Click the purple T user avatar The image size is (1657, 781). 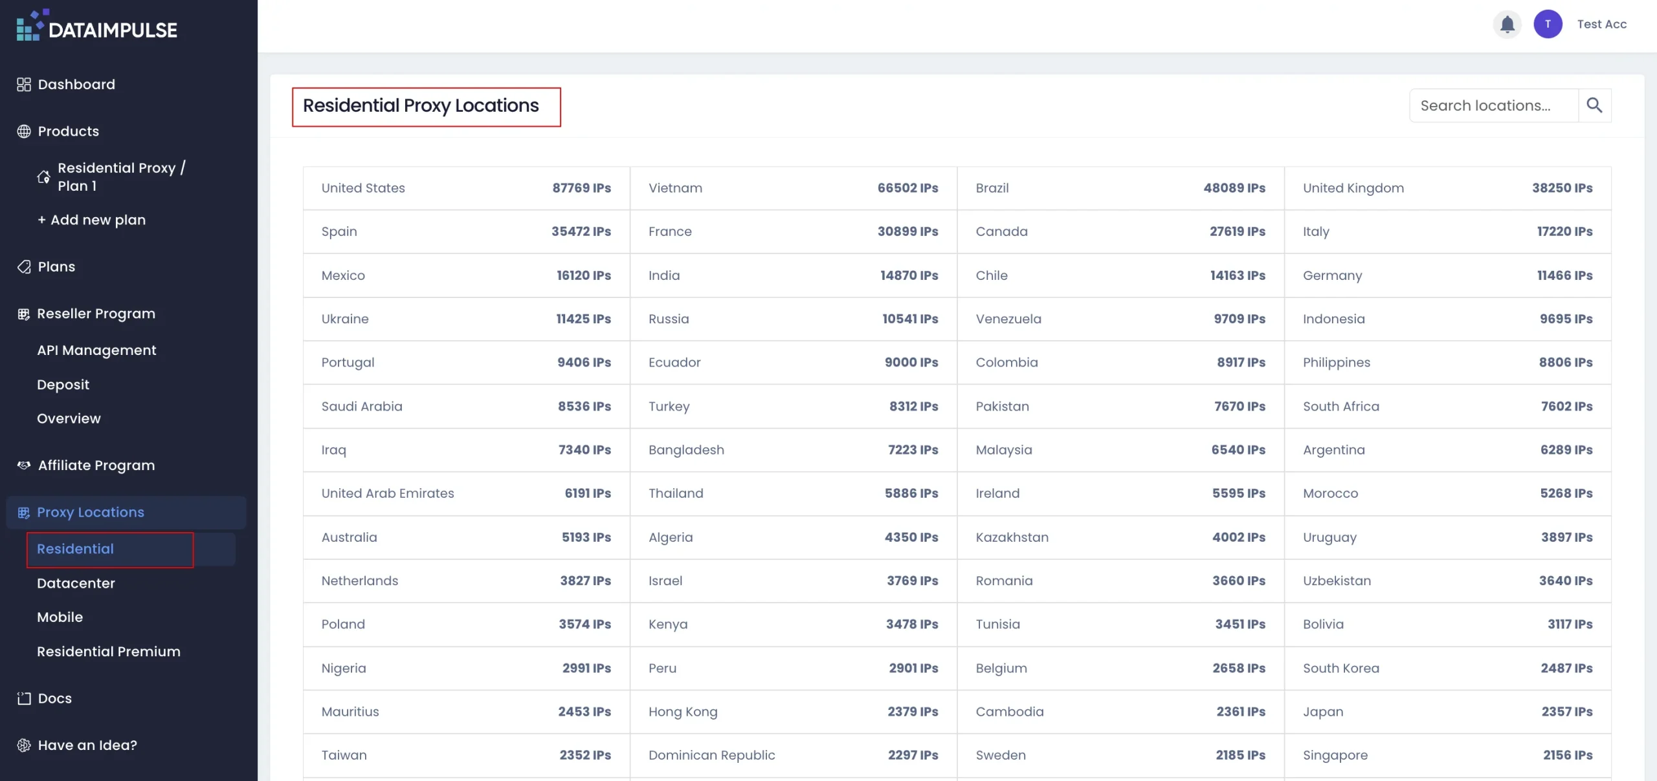click(x=1548, y=25)
